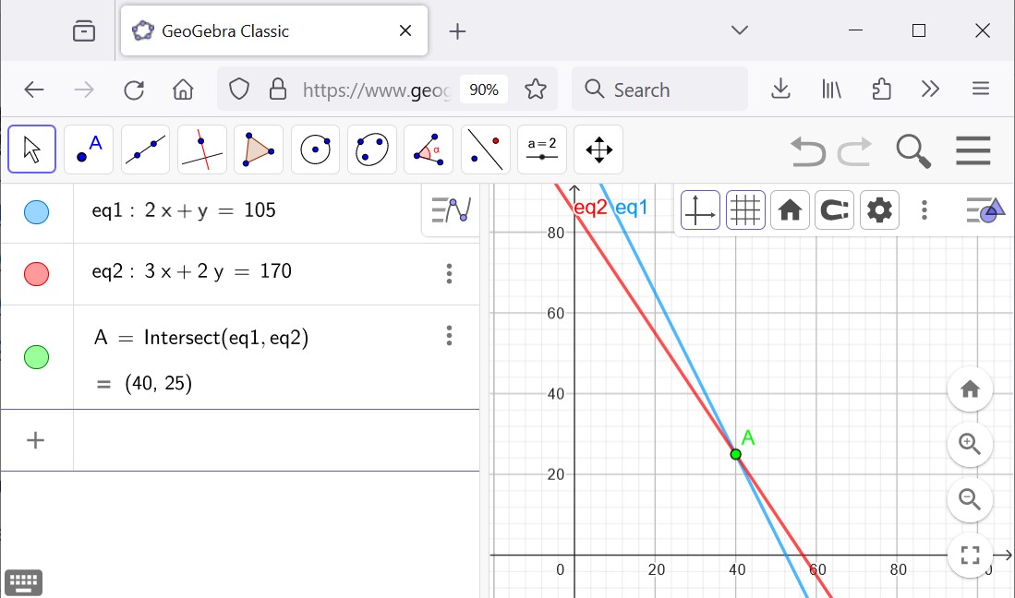Image resolution: width=1015 pixels, height=598 pixels.
Task: Click the green A label on graph
Action: point(748,437)
